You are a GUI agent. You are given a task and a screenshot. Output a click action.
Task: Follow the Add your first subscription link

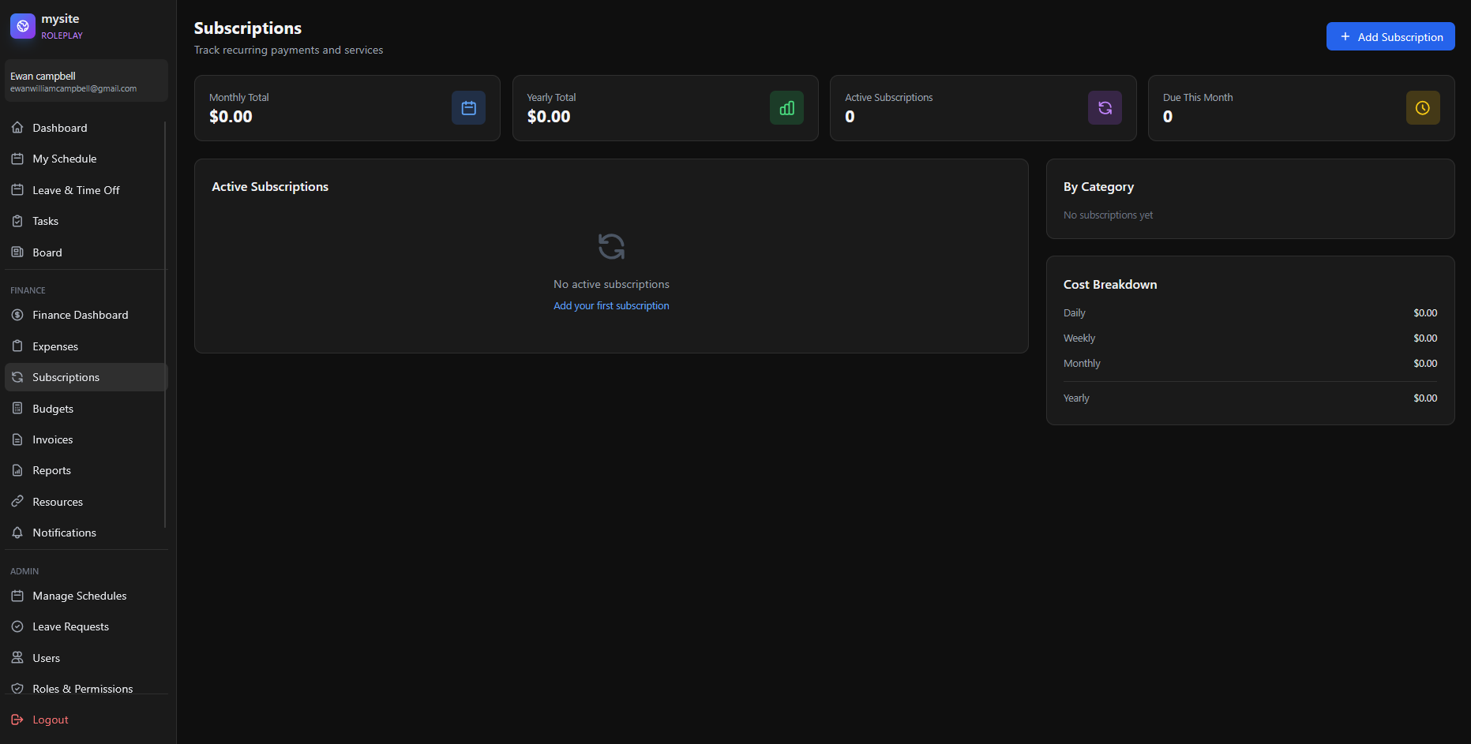coord(611,306)
